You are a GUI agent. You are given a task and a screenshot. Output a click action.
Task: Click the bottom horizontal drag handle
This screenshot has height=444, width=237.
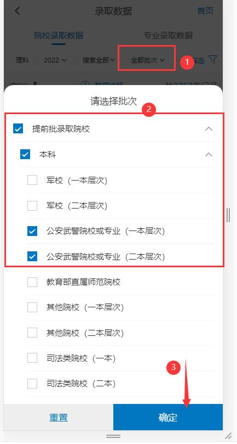pos(113,436)
